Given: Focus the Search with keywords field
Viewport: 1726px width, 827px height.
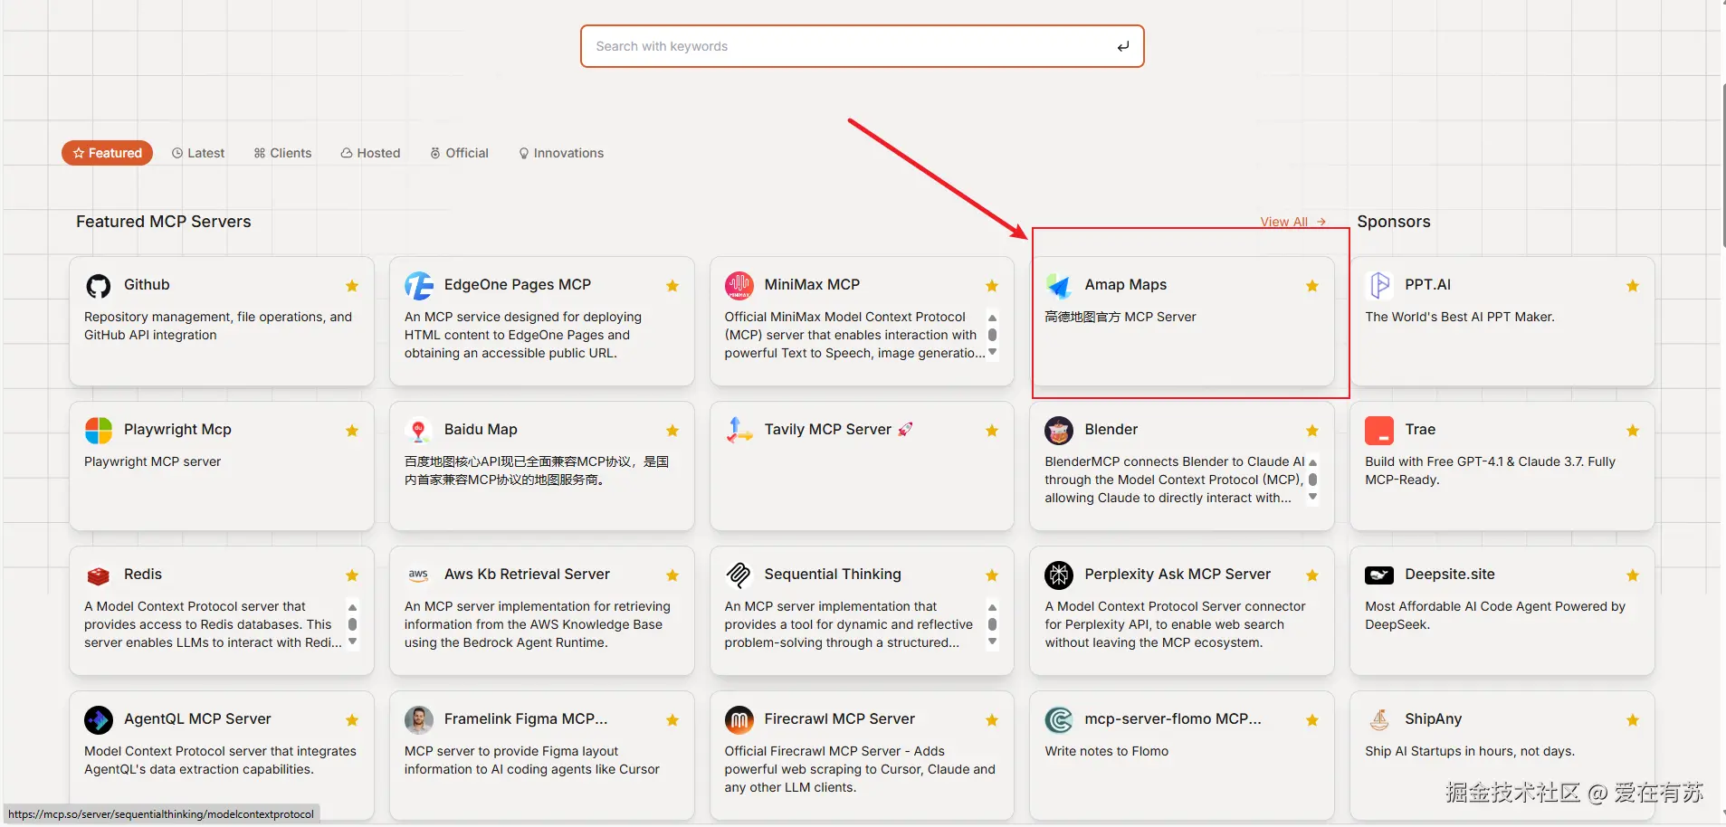Looking at the screenshot, I should (862, 46).
